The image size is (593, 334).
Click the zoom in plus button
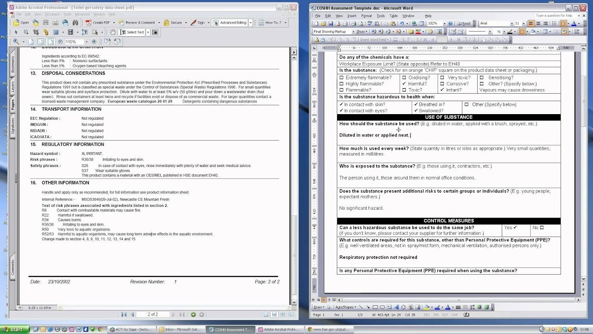pos(94,41)
